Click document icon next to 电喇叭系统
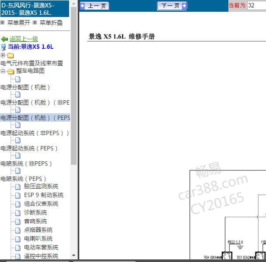This screenshot has width=266, height=262. 18,239
